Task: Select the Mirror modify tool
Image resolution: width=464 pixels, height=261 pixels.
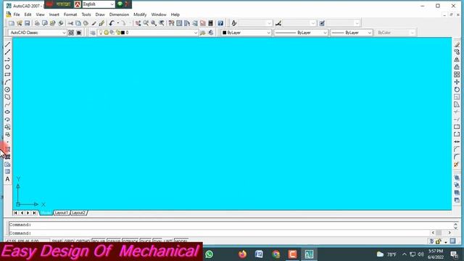Action: (x=457, y=59)
